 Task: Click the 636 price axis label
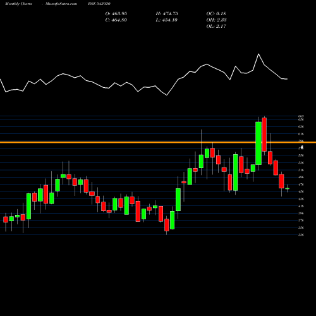tap(301, 126)
